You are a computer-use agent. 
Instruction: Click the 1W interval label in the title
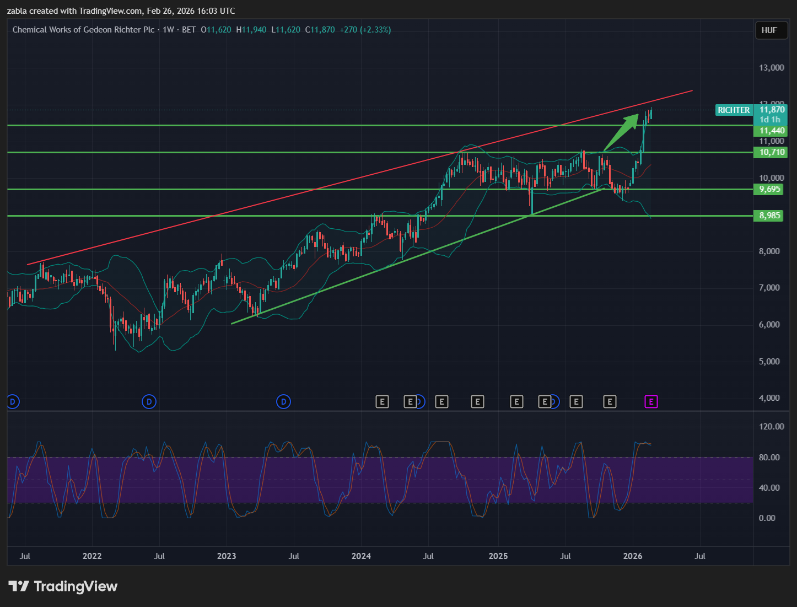click(x=168, y=30)
